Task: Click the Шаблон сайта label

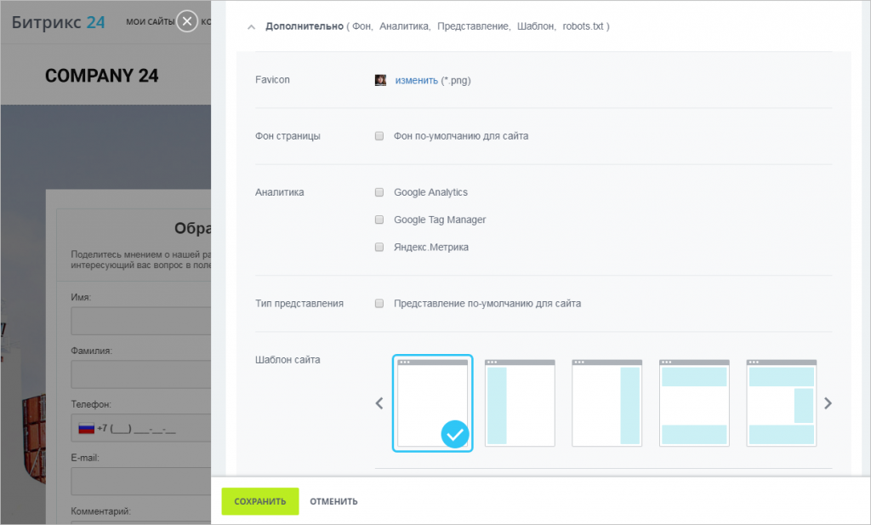Action: [287, 359]
